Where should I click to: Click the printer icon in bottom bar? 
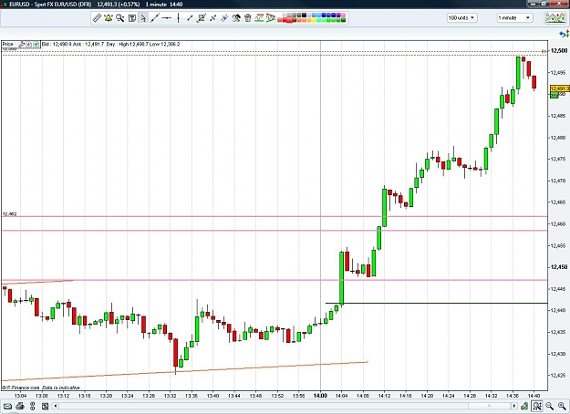point(20,406)
